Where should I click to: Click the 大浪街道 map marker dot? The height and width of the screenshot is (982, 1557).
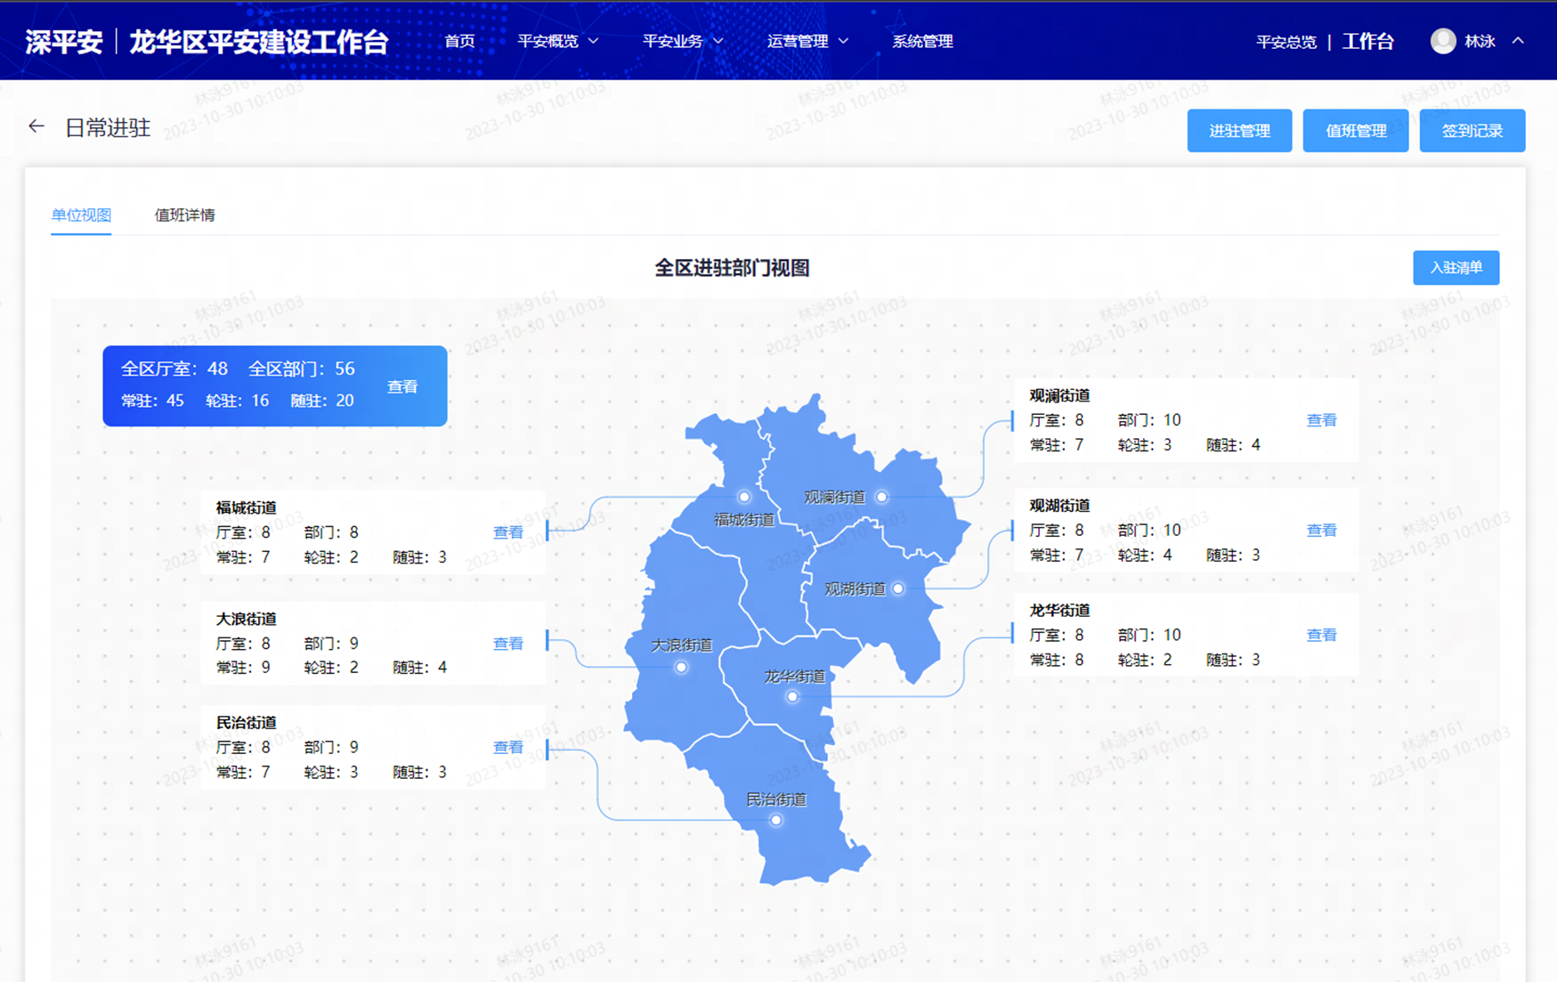point(681,667)
